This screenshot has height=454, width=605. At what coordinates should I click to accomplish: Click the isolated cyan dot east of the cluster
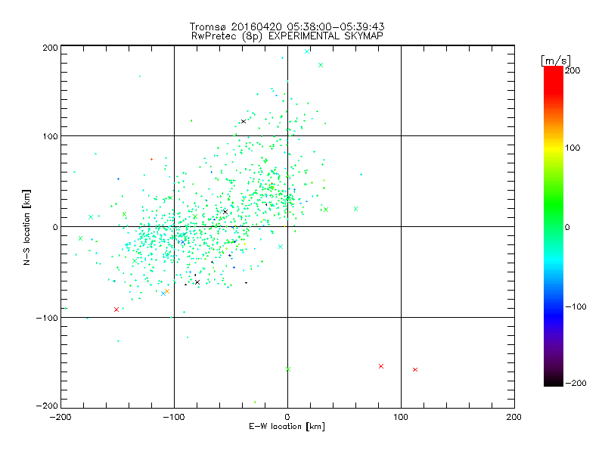point(361,175)
